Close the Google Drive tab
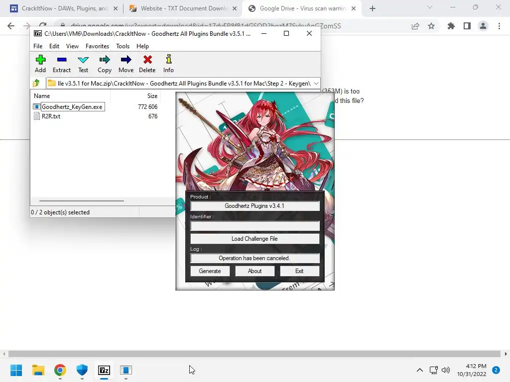 (x=354, y=9)
